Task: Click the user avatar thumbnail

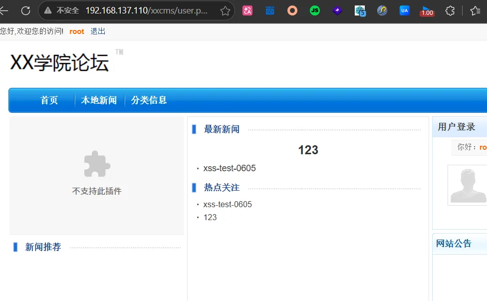Action: tap(467, 185)
